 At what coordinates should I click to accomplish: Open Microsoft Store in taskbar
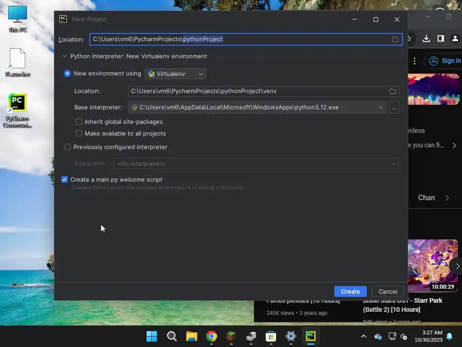coord(271,336)
